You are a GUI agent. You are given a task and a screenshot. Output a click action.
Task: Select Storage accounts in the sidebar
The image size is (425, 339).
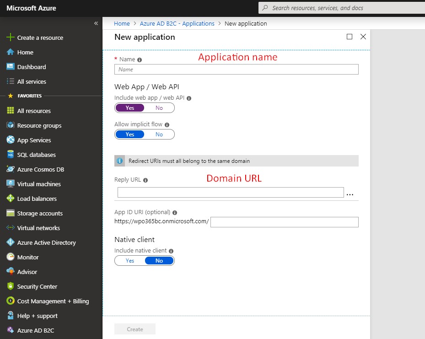coord(40,213)
